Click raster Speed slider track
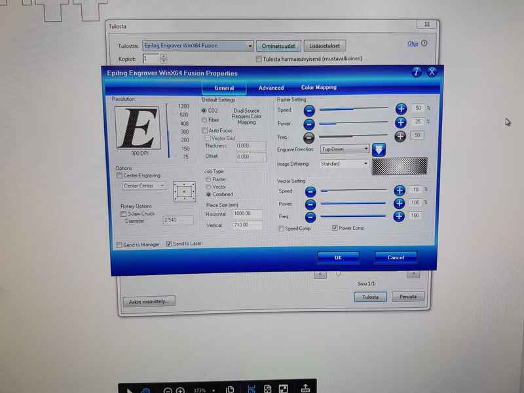This screenshot has height=393, width=524. [354, 109]
